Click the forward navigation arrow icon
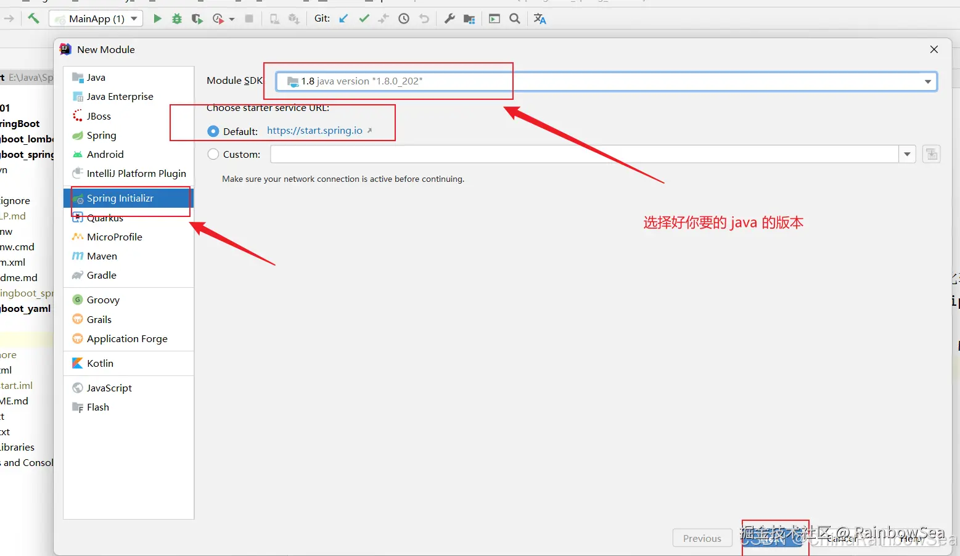 click(x=9, y=18)
